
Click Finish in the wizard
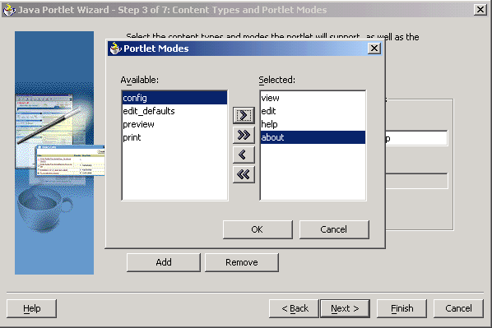[x=402, y=308]
